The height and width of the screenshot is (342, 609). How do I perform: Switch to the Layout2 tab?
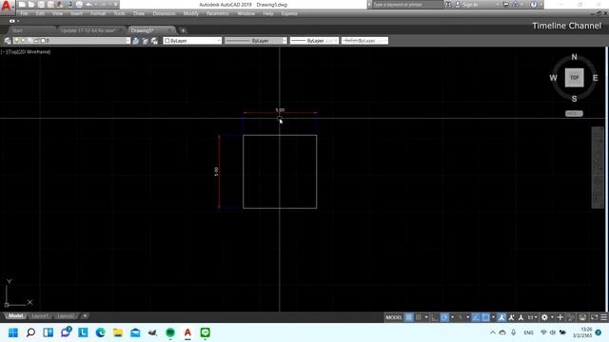(x=66, y=316)
